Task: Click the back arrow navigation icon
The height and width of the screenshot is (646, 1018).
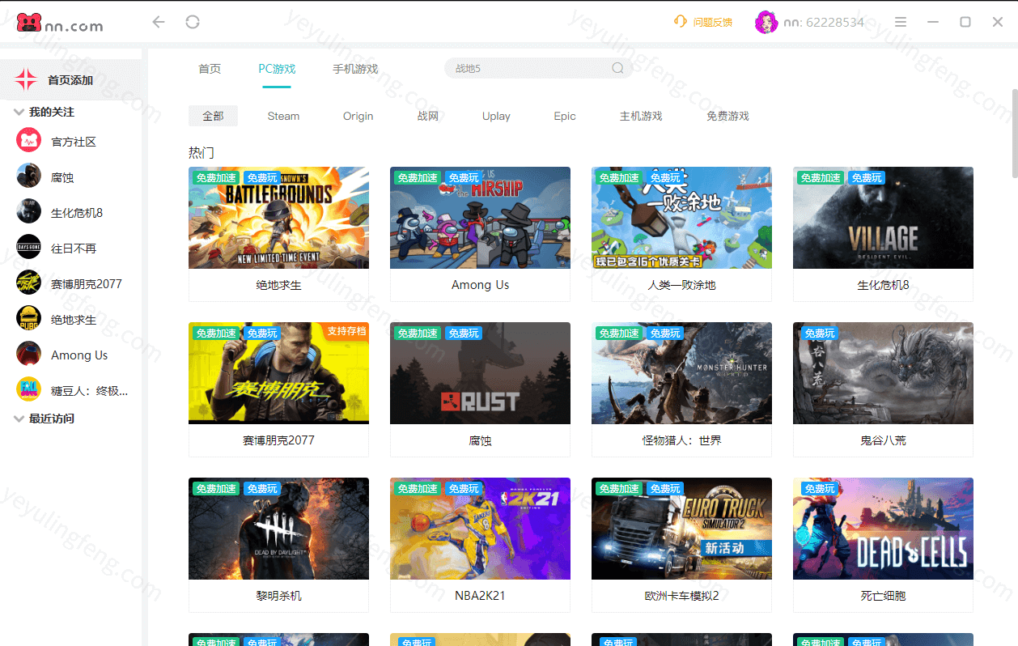Action: pyautogui.click(x=159, y=22)
